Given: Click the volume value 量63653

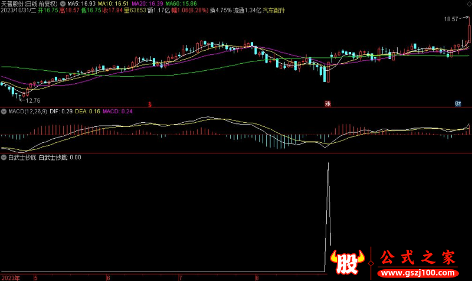Looking at the screenshot, I should pyautogui.click(x=135, y=10).
